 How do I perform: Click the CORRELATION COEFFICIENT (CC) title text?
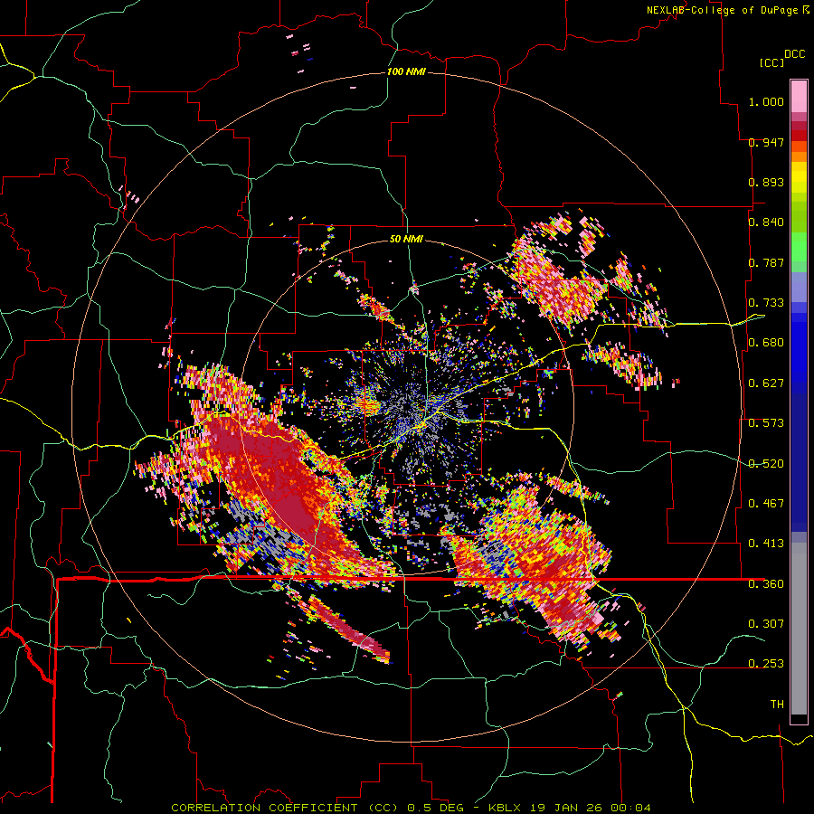point(285,808)
